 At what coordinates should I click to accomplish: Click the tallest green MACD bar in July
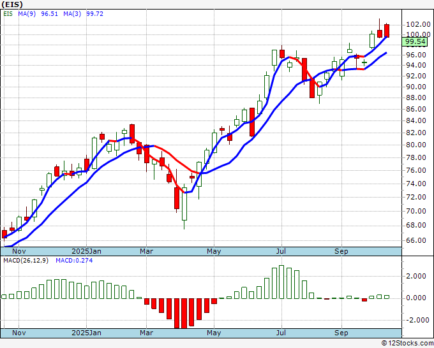click(x=281, y=282)
